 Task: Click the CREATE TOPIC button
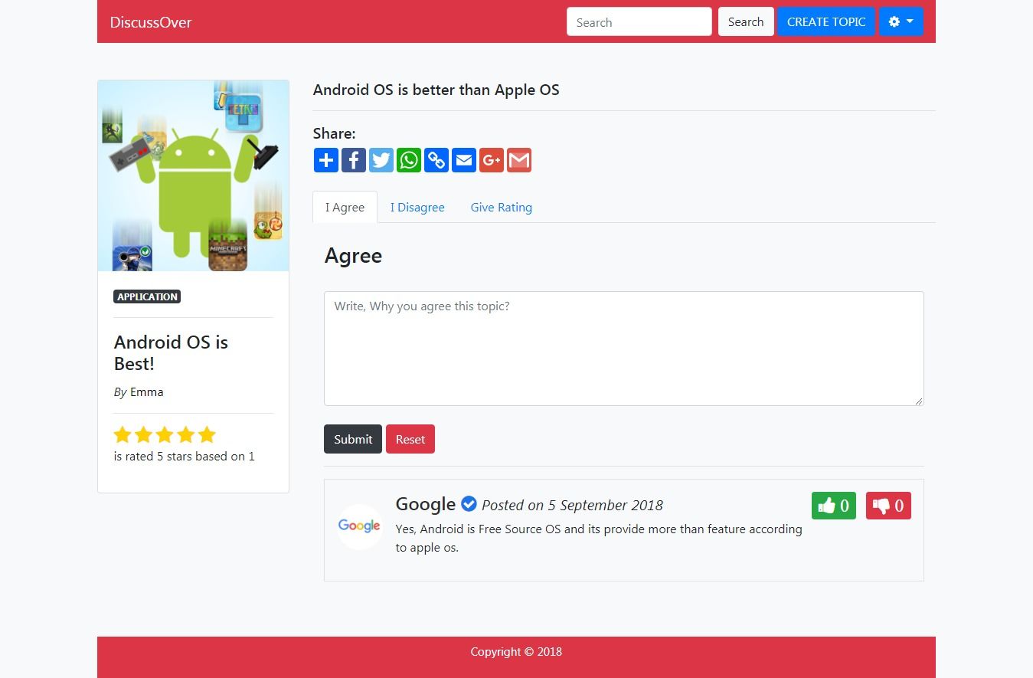826,22
